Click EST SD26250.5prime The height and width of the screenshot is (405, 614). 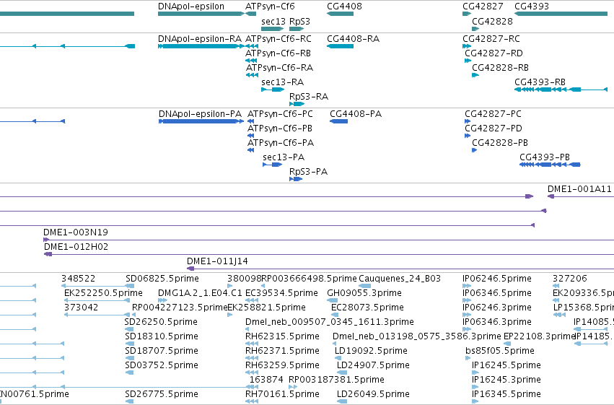pyautogui.click(x=161, y=323)
